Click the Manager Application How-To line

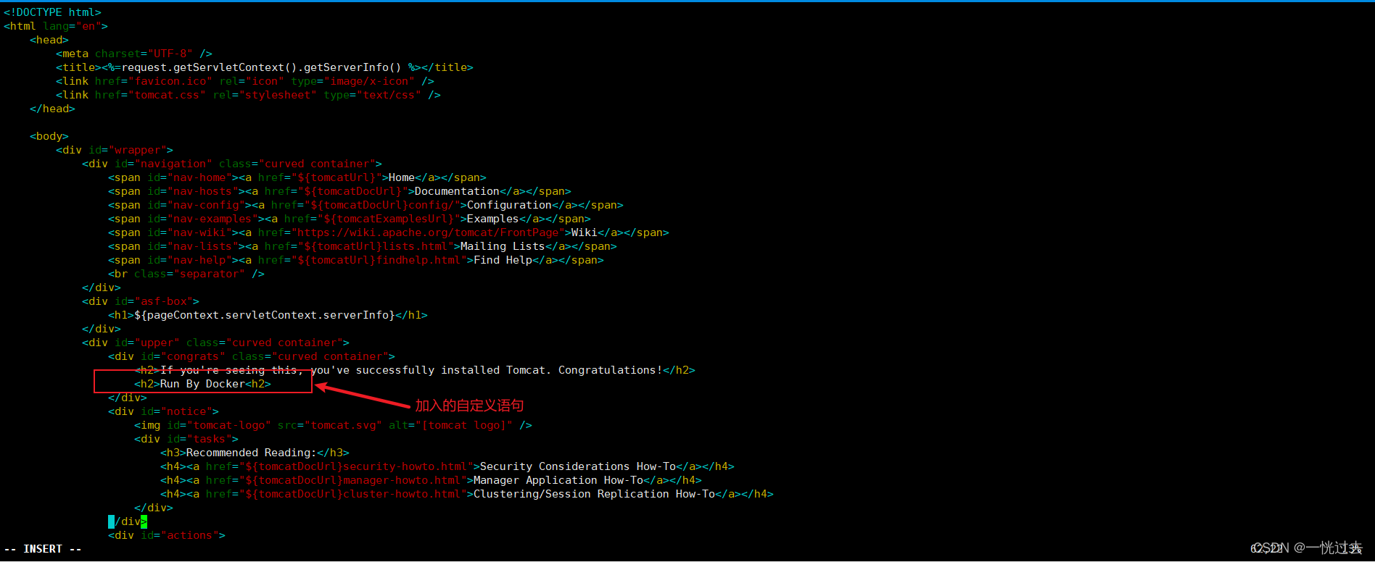(431, 480)
